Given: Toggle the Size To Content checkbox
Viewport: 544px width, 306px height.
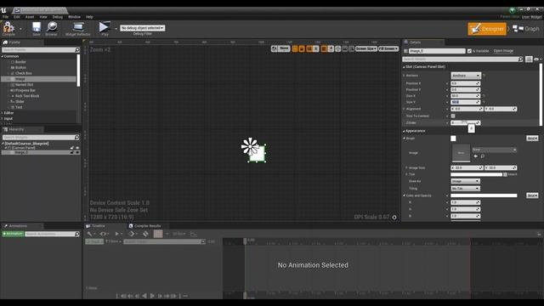Looking at the screenshot, I should [453, 116].
